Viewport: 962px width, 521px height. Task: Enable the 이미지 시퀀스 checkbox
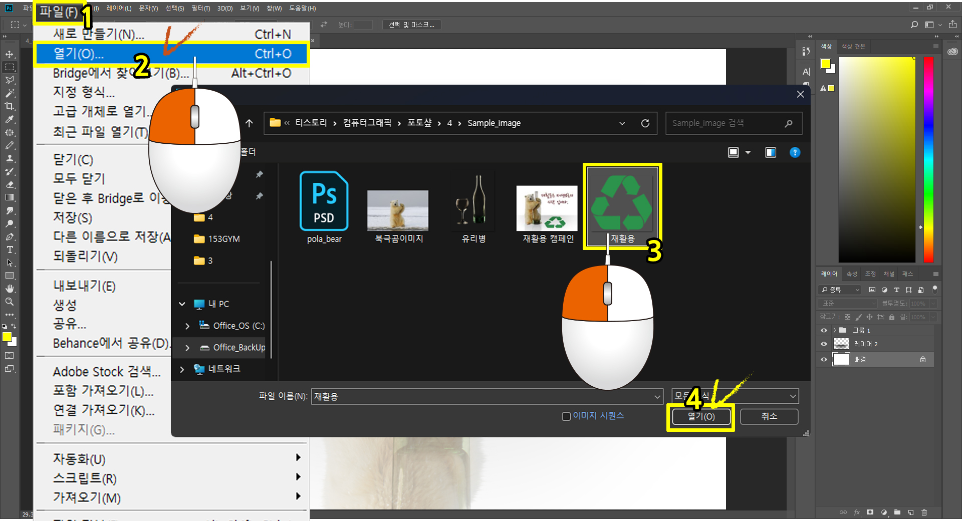pos(566,416)
